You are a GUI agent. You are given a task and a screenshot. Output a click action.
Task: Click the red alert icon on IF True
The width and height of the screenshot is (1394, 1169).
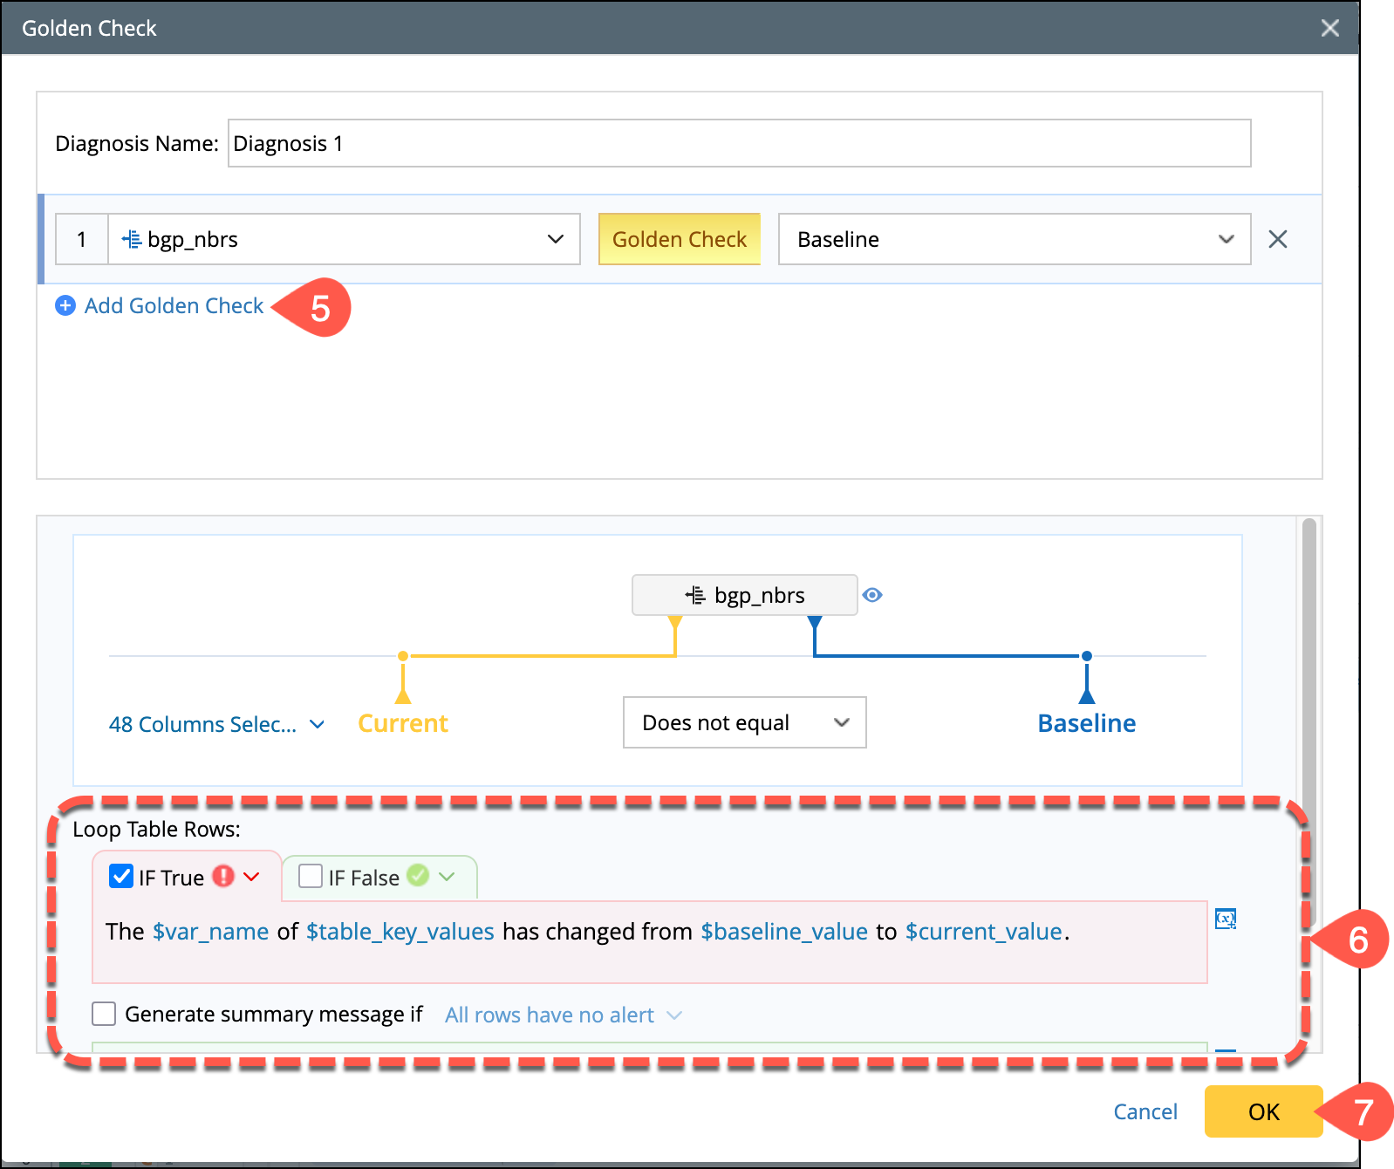point(224,876)
